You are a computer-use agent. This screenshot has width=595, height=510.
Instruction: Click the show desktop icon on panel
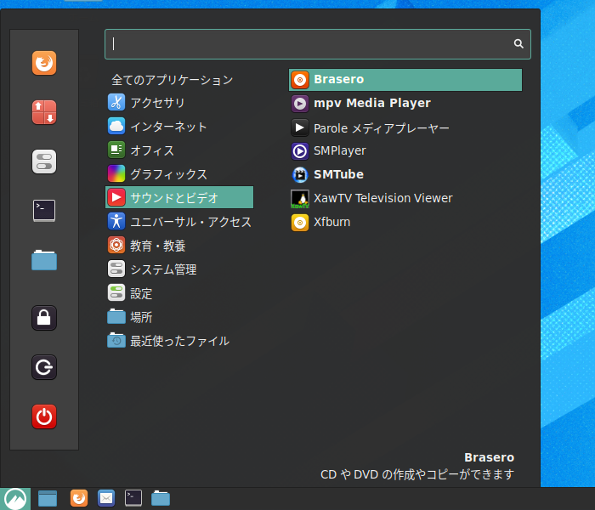click(x=48, y=499)
